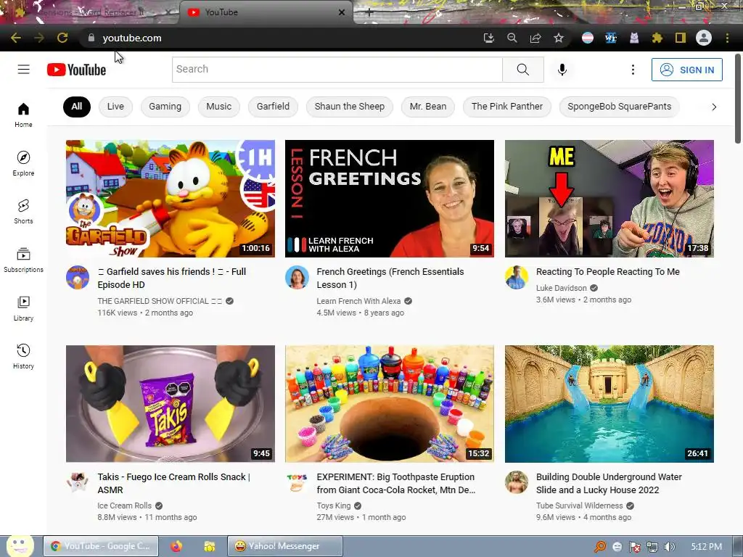Open the French Greetings video title
Image resolution: width=743 pixels, height=557 pixels.
click(x=390, y=278)
